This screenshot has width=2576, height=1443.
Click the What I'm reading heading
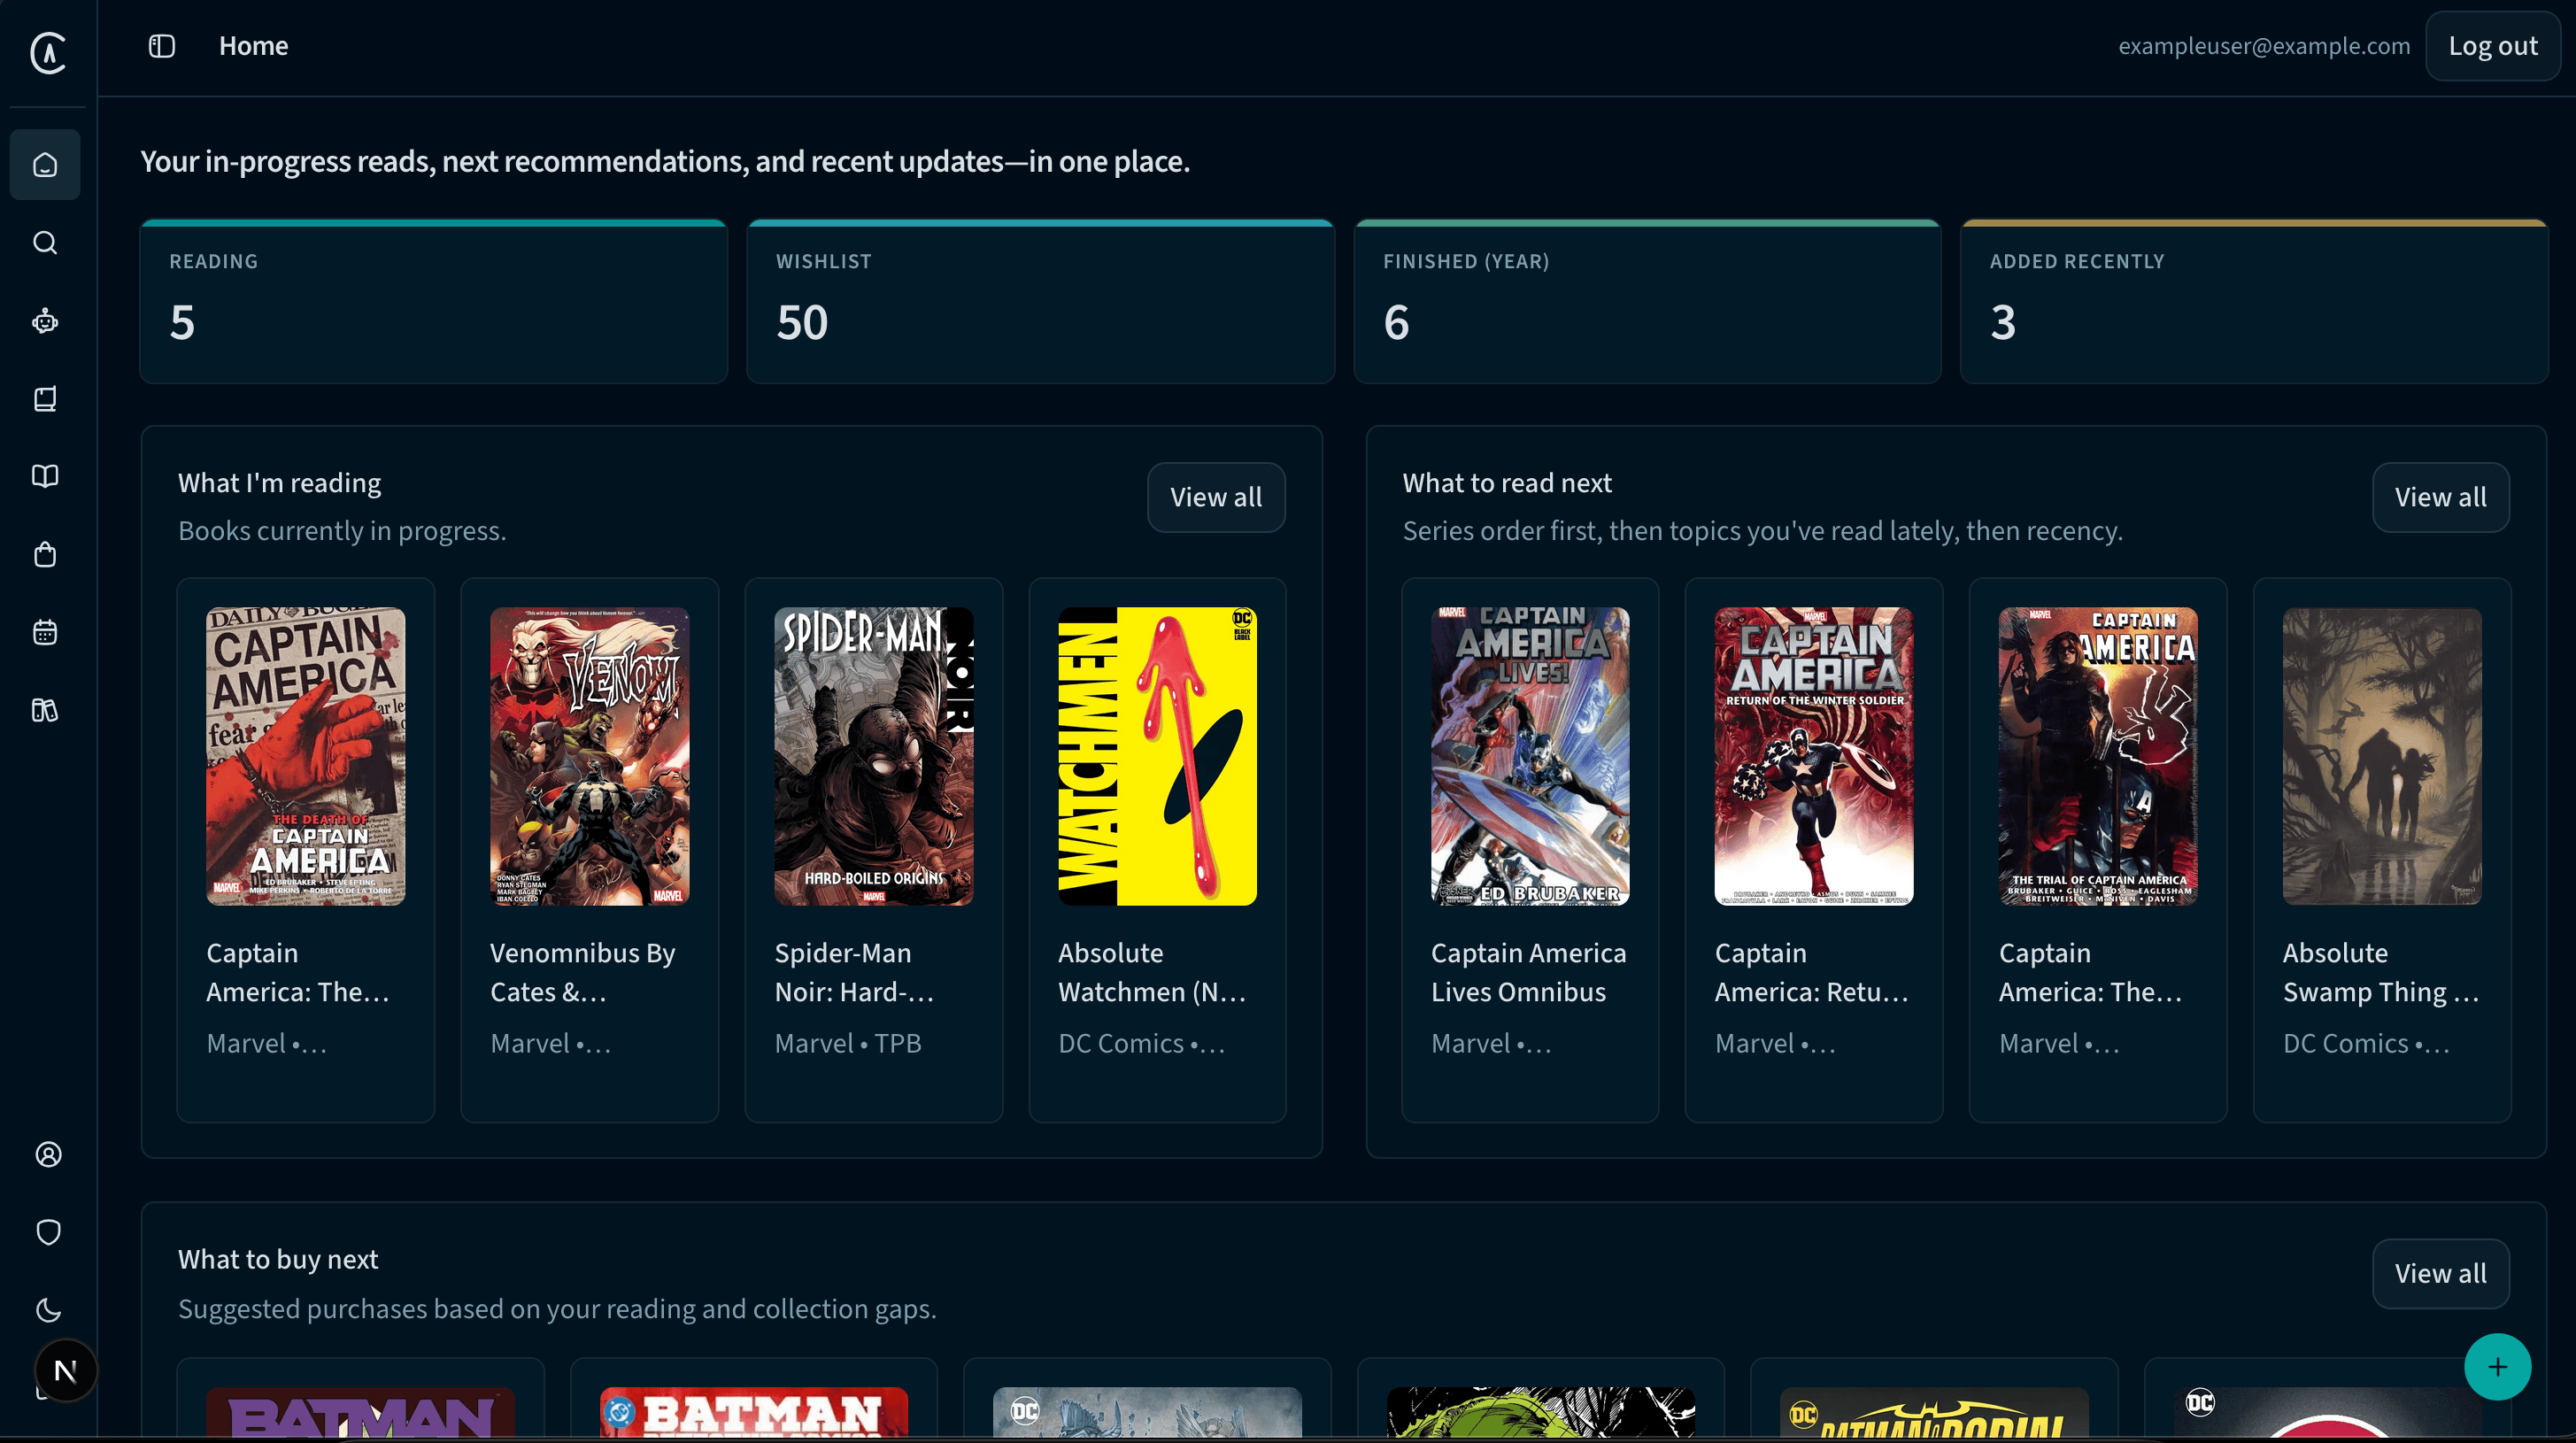(x=280, y=483)
